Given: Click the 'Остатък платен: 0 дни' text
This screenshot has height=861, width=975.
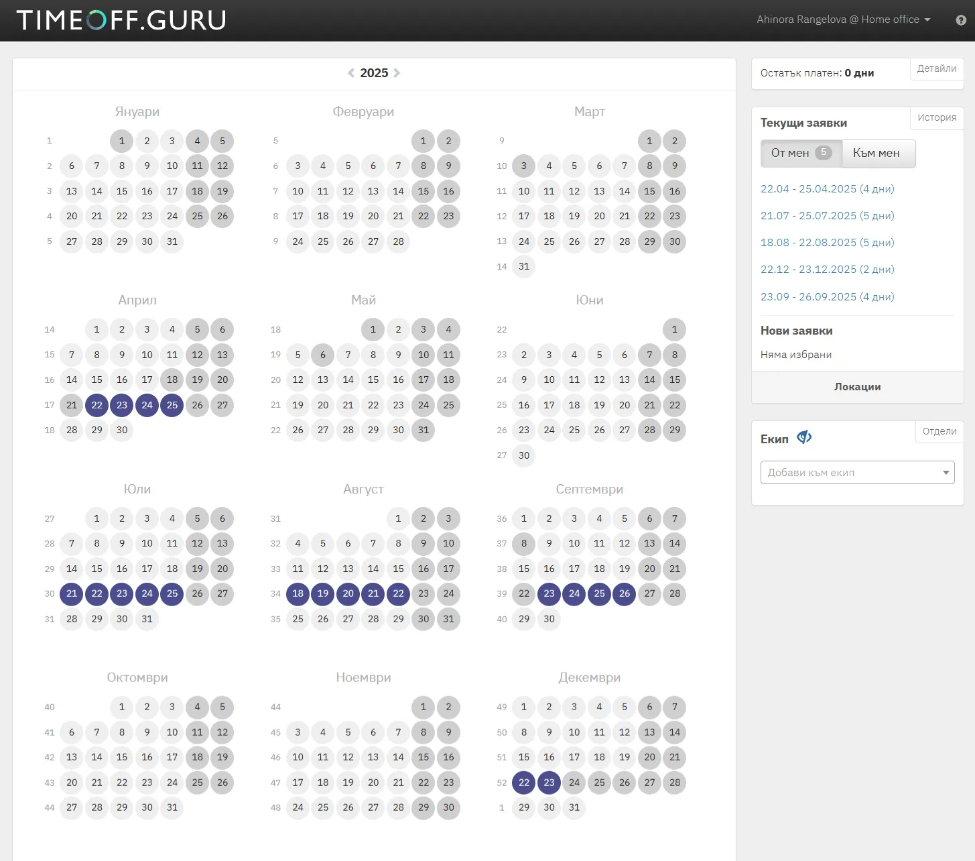Looking at the screenshot, I should click(x=817, y=73).
